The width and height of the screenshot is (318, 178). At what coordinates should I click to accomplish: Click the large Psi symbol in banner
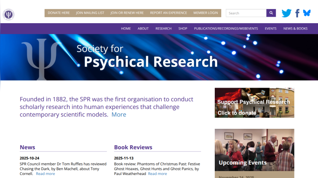click(42, 60)
